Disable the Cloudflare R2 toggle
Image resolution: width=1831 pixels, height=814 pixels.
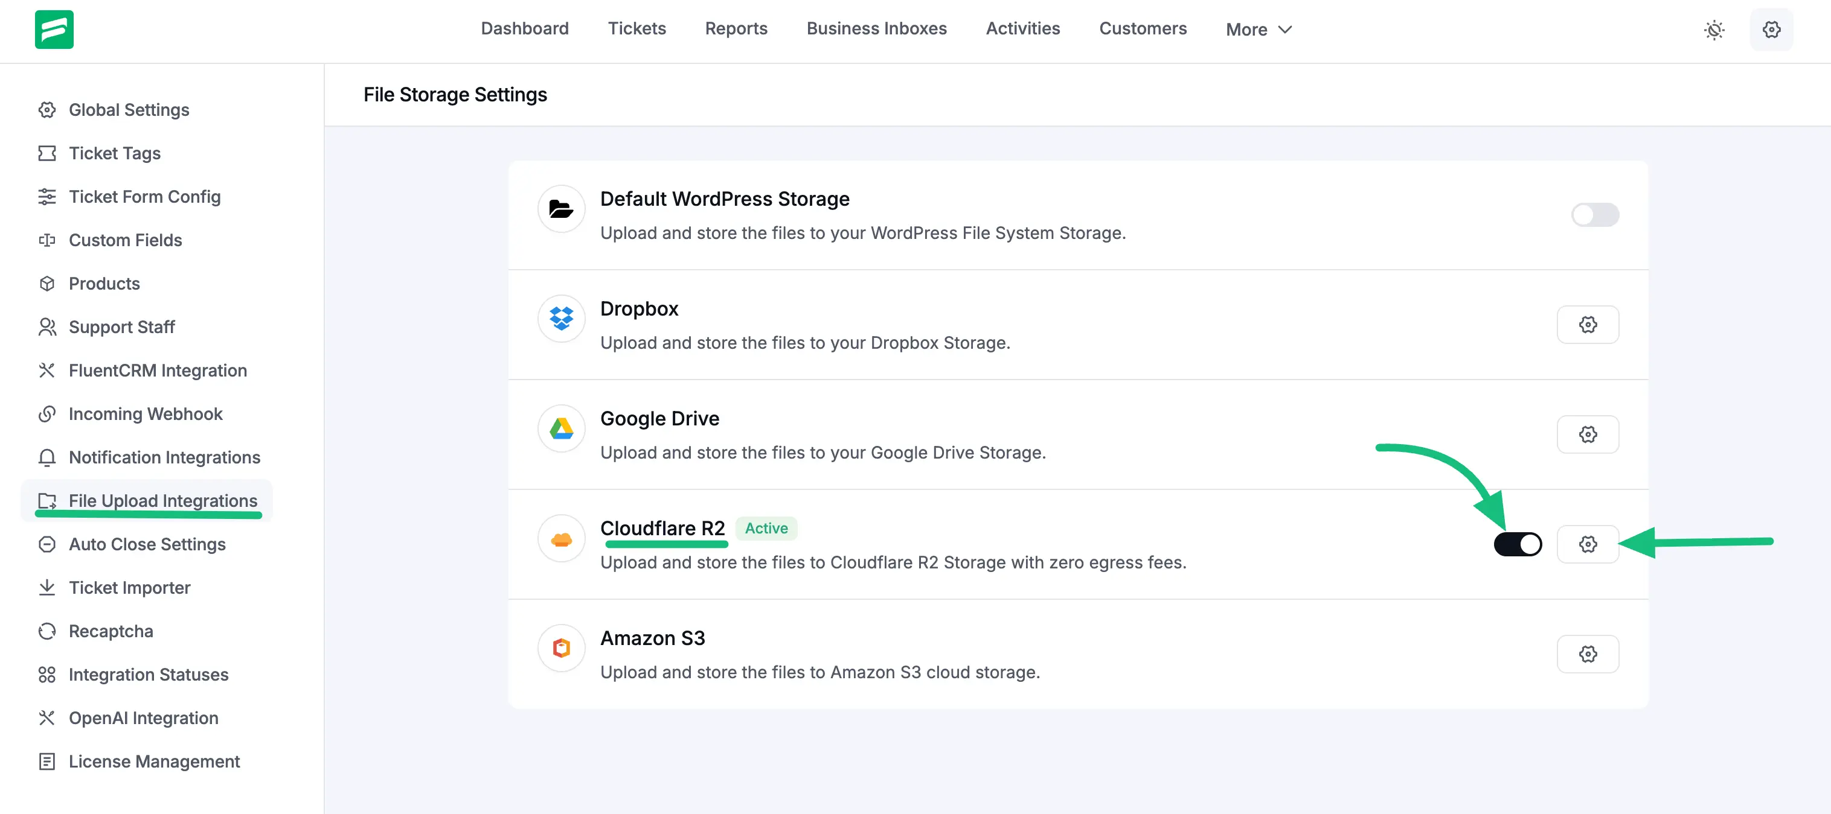pyautogui.click(x=1518, y=544)
